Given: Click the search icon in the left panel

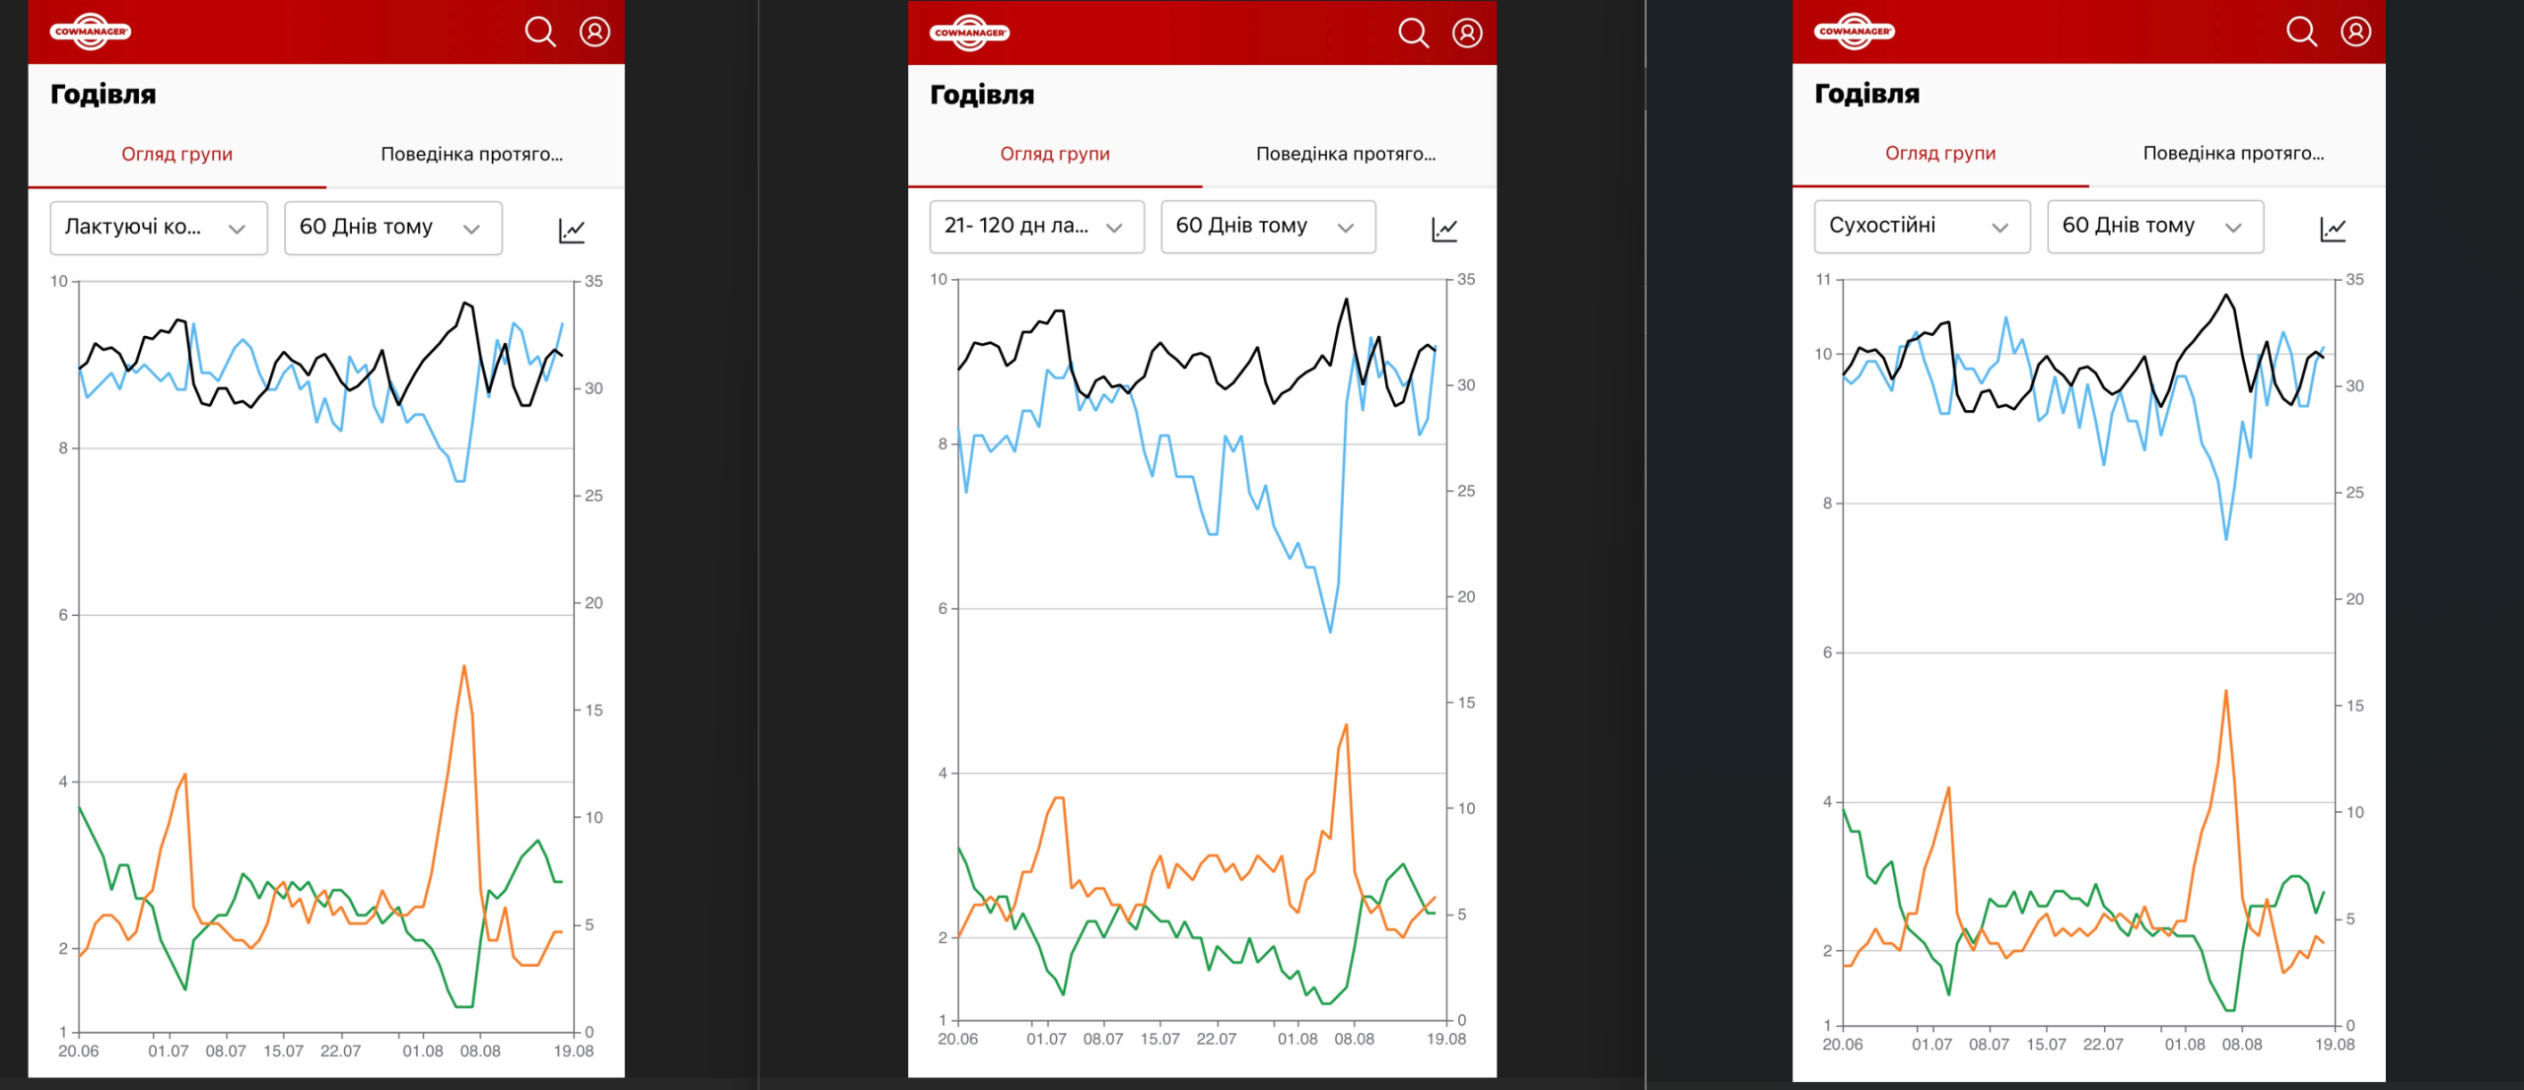Looking at the screenshot, I should pyautogui.click(x=540, y=32).
